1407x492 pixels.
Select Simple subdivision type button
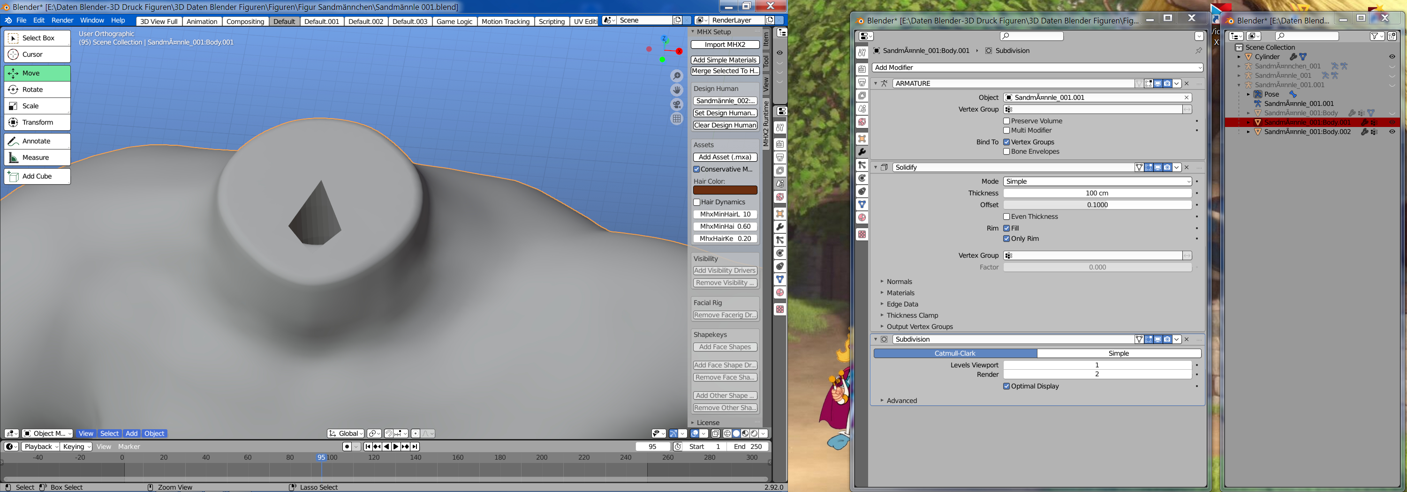[x=1118, y=353]
